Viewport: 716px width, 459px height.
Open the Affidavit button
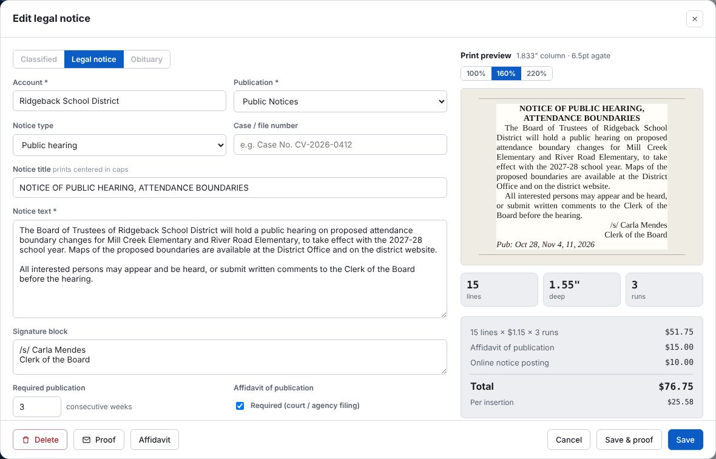(154, 440)
